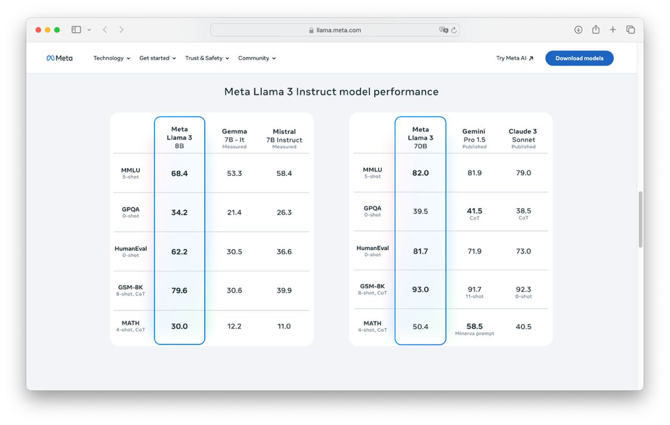Toggle the Safari sidebar icon
670x425 pixels.
[76, 30]
